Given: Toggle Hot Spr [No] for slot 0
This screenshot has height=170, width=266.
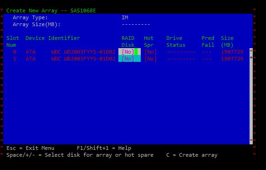Looking at the screenshot, I should 150,52.
